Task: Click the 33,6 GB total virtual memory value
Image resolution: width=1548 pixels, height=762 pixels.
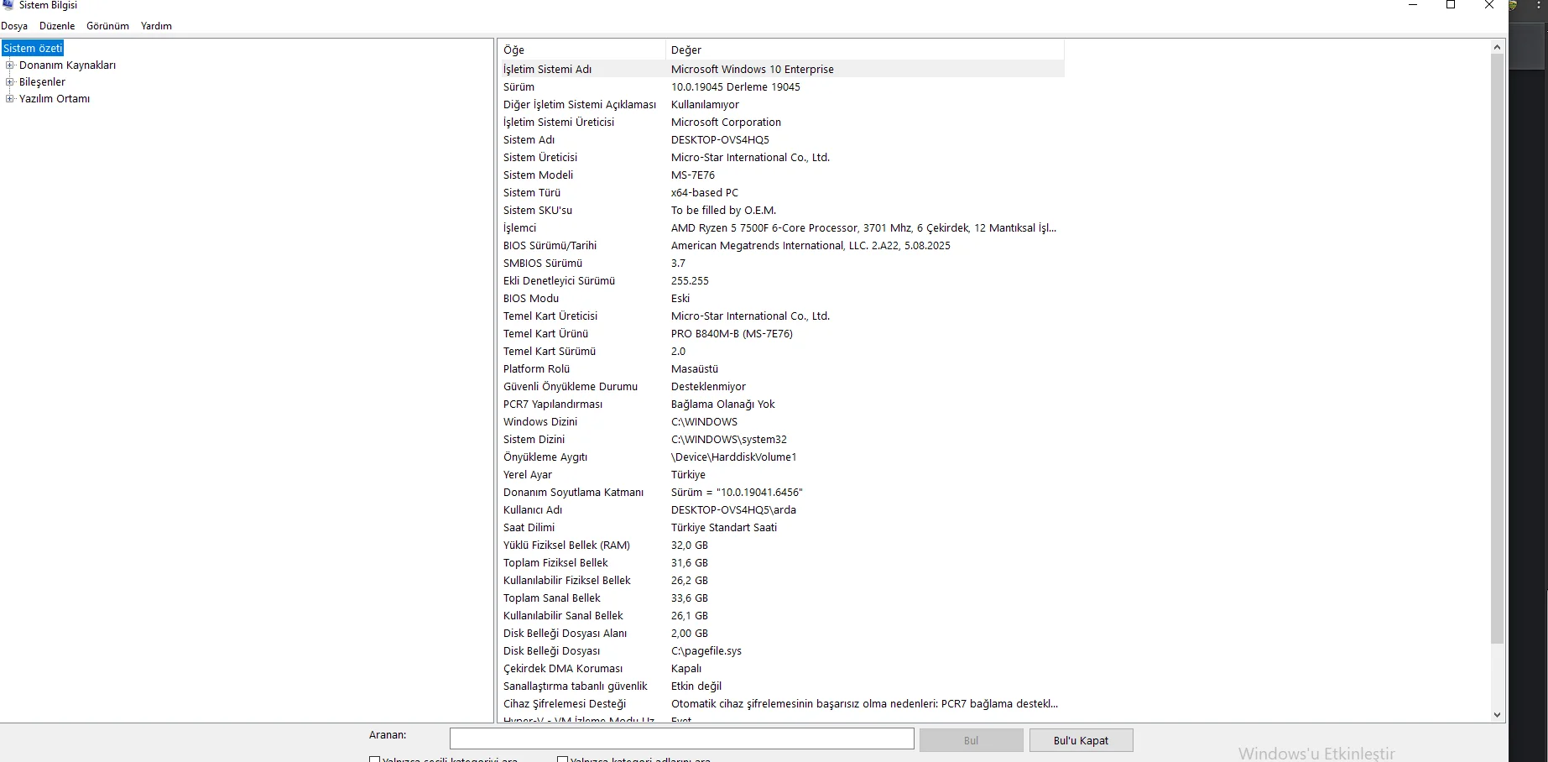Action: pos(690,598)
